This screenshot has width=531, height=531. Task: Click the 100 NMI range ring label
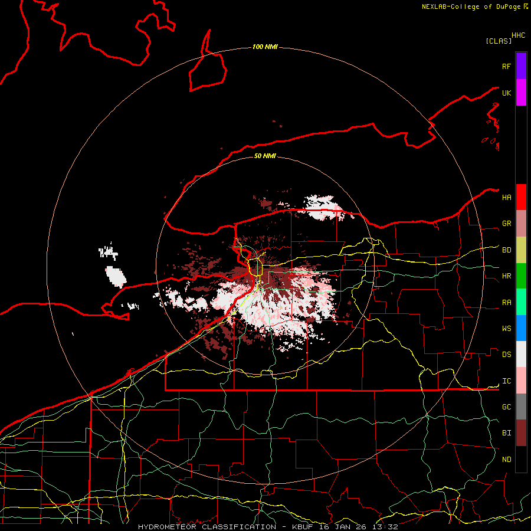[265, 47]
